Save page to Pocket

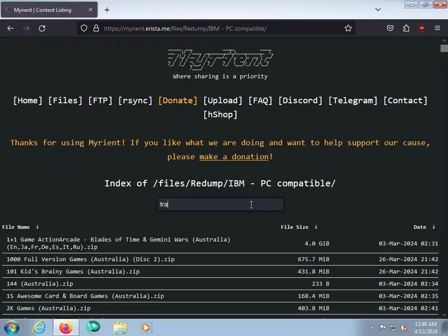(390, 28)
